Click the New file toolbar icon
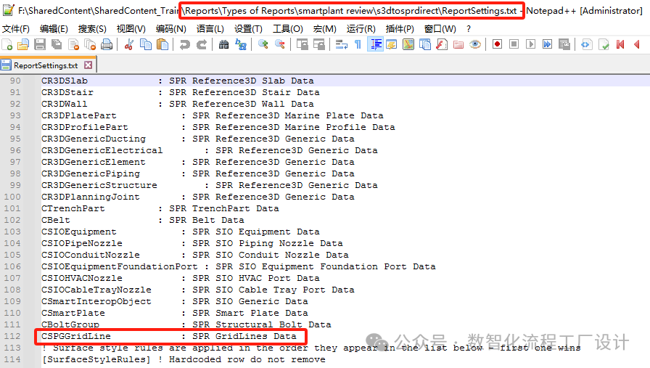 click(7, 44)
